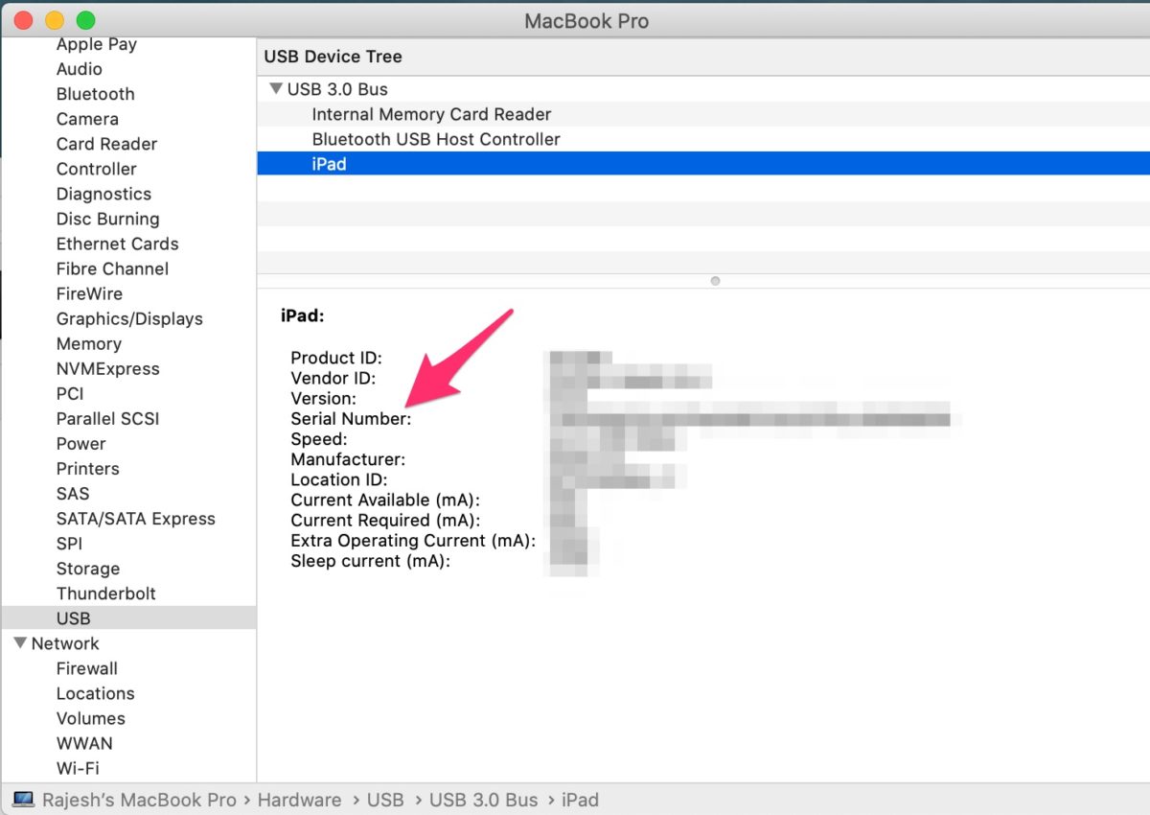The height and width of the screenshot is (815, 1150).
Task: Select Memory in the sidebar
Action: [x=88, y=343]
